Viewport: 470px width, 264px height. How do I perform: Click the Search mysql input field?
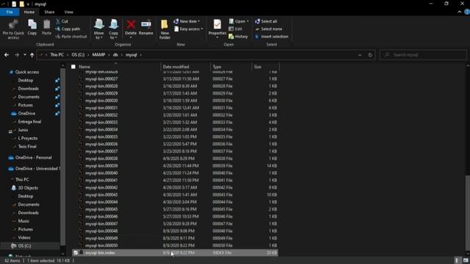coord(423,55)
